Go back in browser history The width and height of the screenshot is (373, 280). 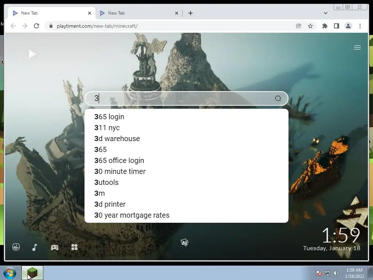pyautogui.click(x=13, y=26)
